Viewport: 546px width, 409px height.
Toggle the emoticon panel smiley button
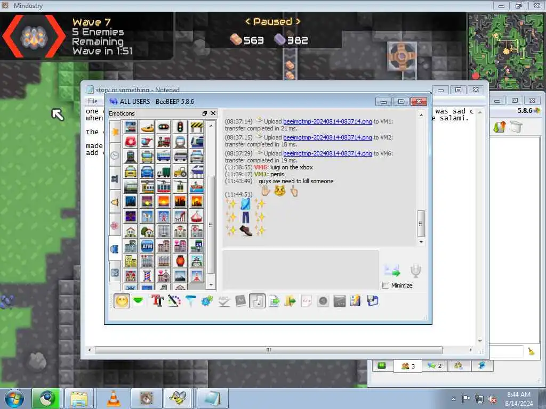click(x=122, y=301)
